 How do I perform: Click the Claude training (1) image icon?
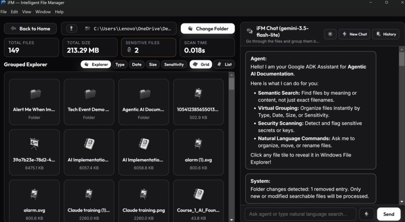(89, 195)
